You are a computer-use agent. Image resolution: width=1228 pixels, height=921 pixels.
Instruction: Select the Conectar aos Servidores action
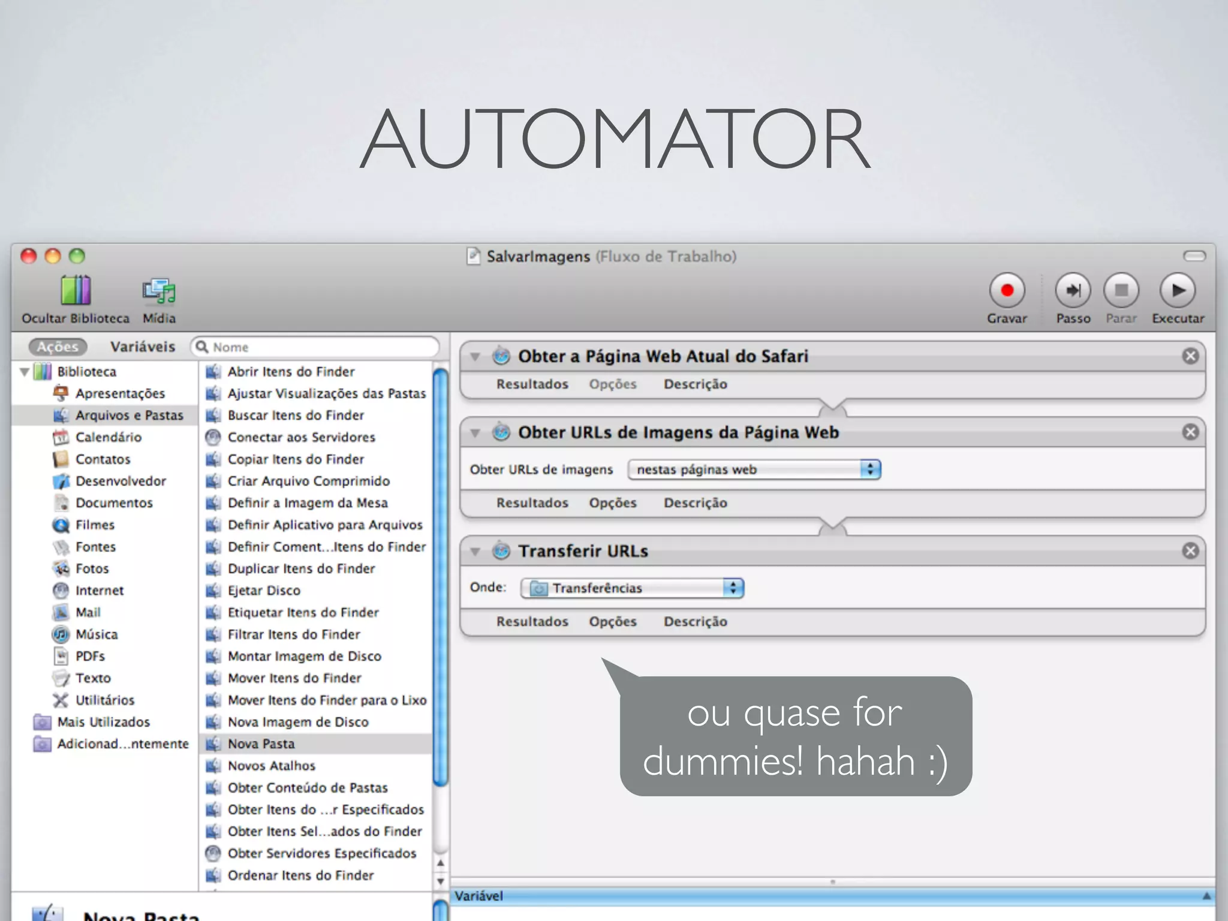[x=290, y=437]
